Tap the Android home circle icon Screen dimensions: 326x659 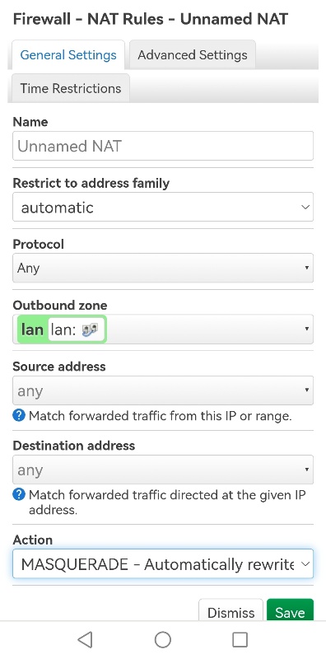point(162,640)
